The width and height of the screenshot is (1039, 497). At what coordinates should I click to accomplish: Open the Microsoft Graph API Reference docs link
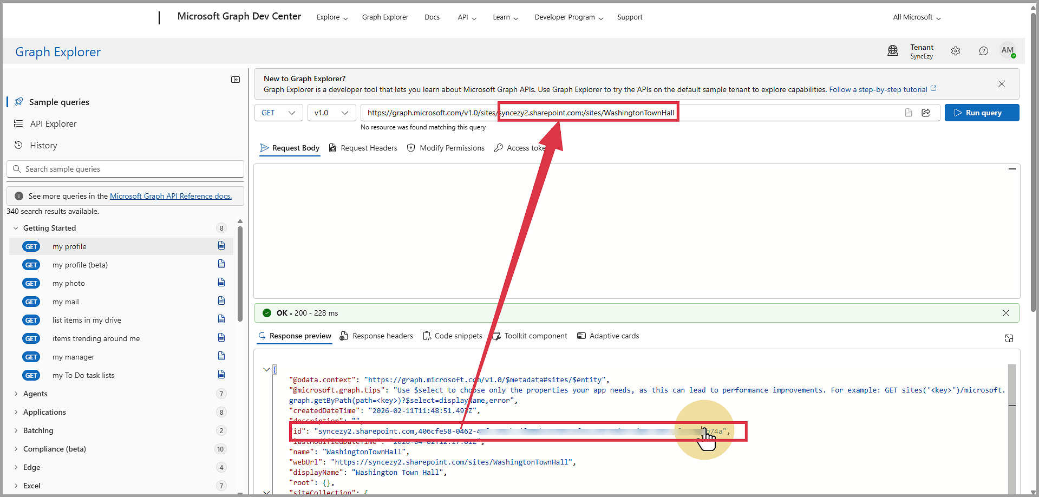click(x=171, y=196)
